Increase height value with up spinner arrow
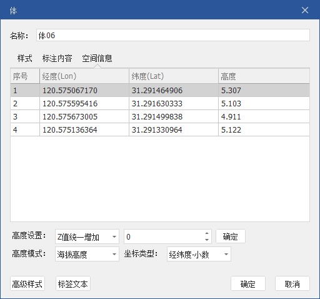 207,233
